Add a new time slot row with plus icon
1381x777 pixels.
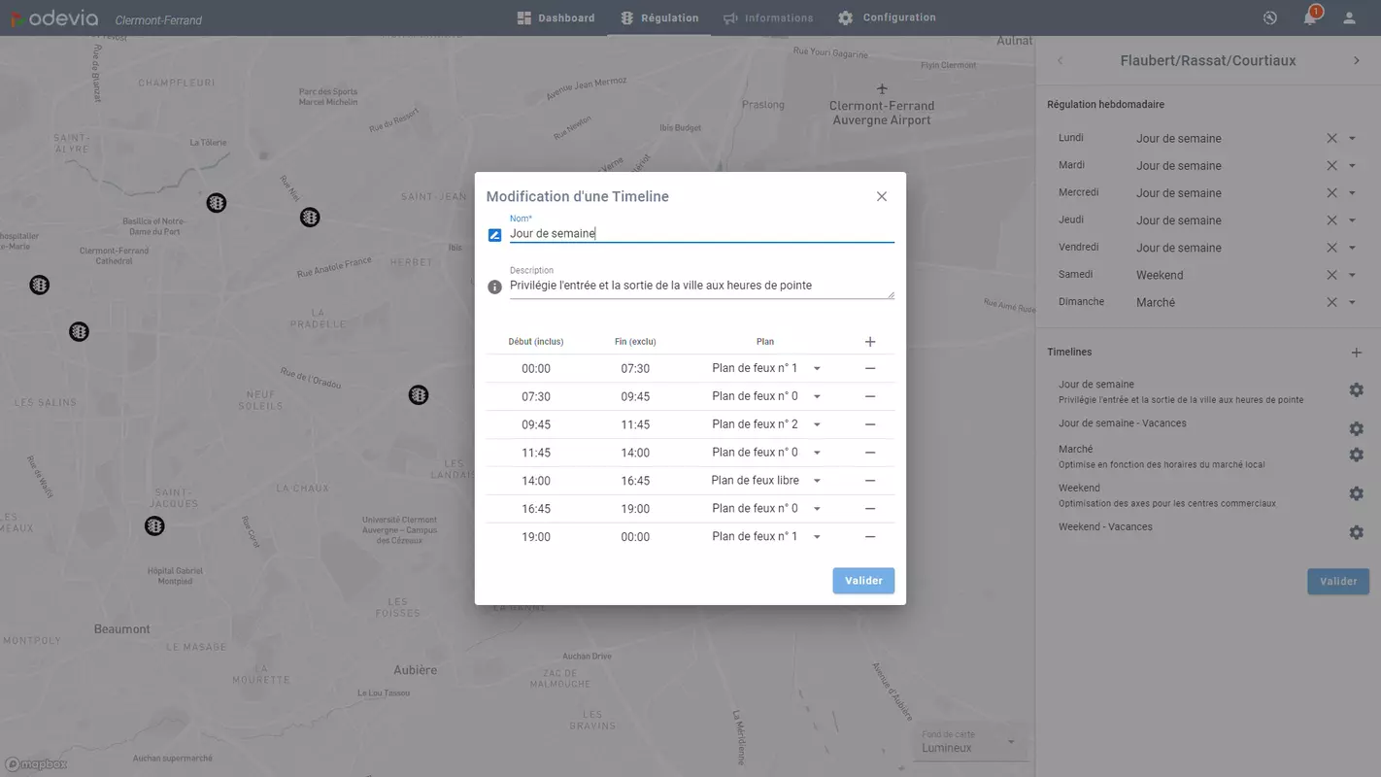(869, 342)
